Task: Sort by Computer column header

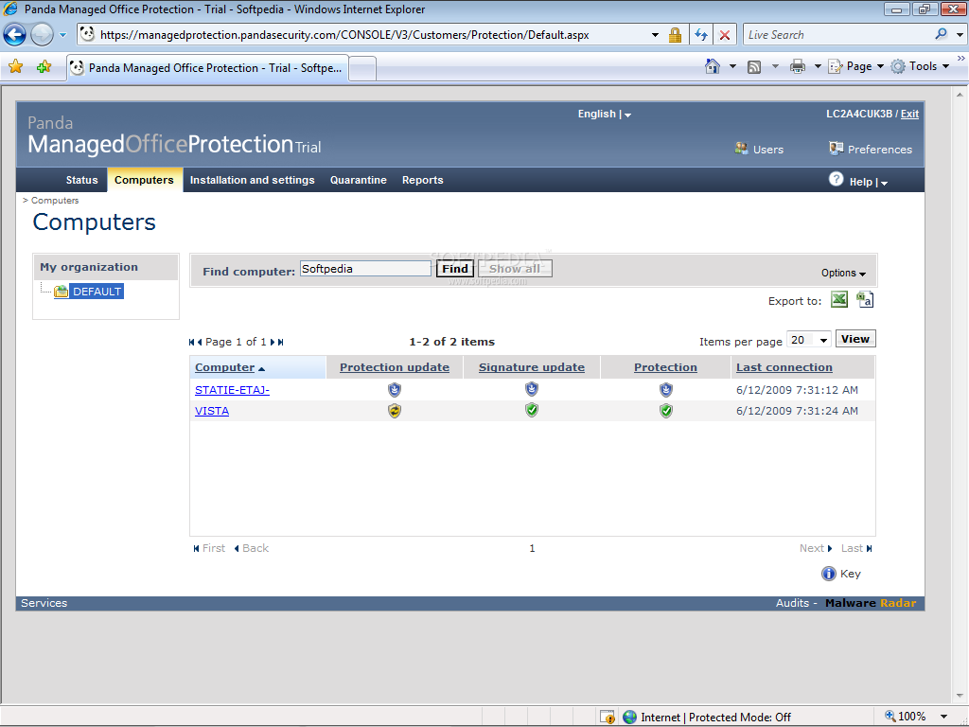Action: [225, 367]
